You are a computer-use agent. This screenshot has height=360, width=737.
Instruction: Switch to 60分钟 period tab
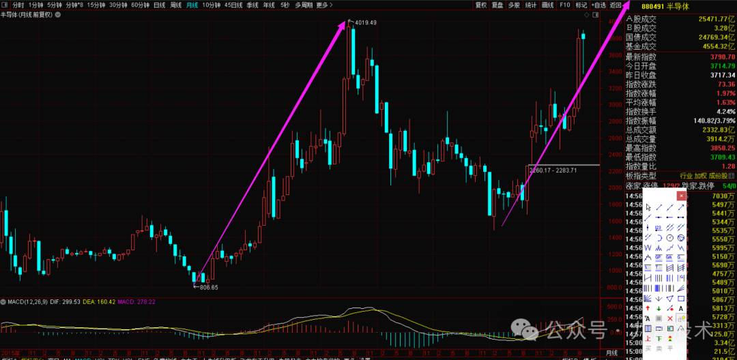[140, 5]
